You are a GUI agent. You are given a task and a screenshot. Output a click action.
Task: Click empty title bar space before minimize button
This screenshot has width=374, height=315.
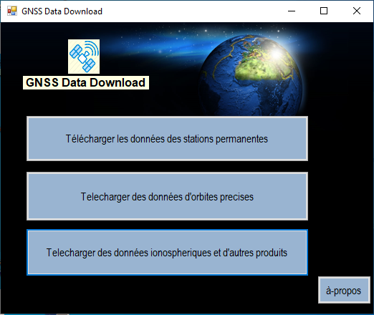(191, 11)
